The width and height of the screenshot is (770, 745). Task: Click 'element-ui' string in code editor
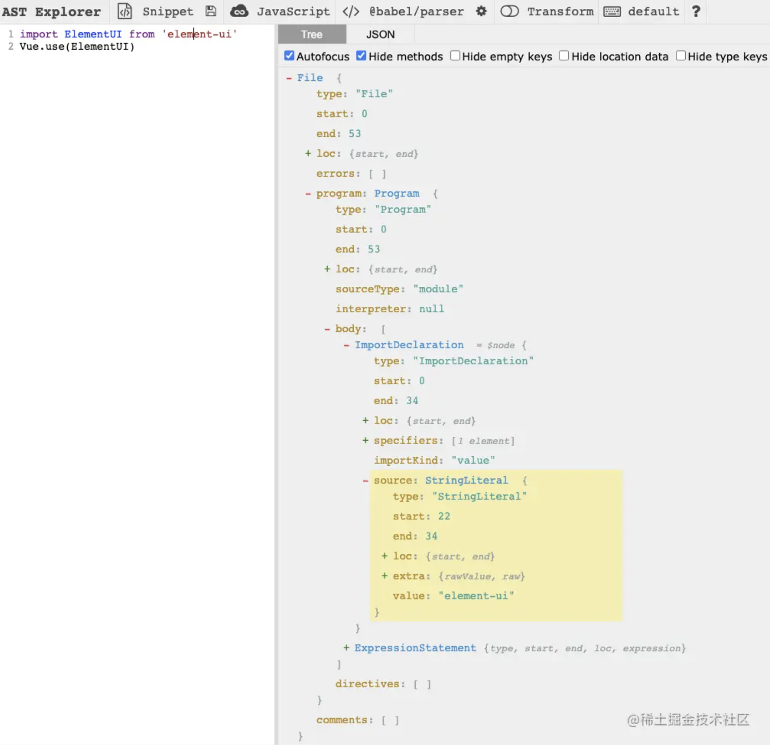(199, 34)
